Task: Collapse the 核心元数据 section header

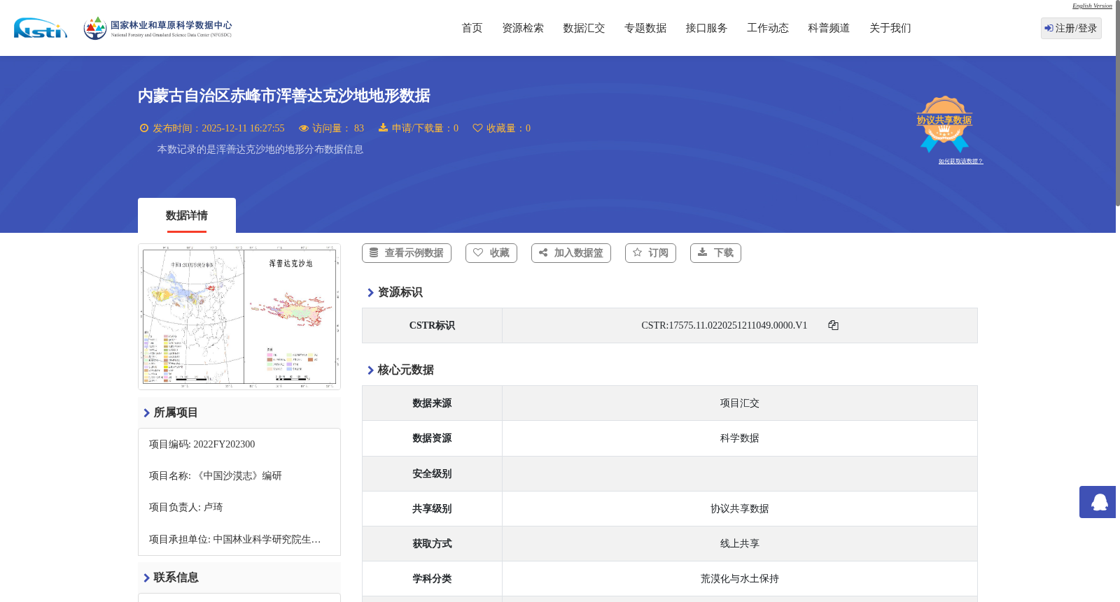Action: tap(400, 370)
